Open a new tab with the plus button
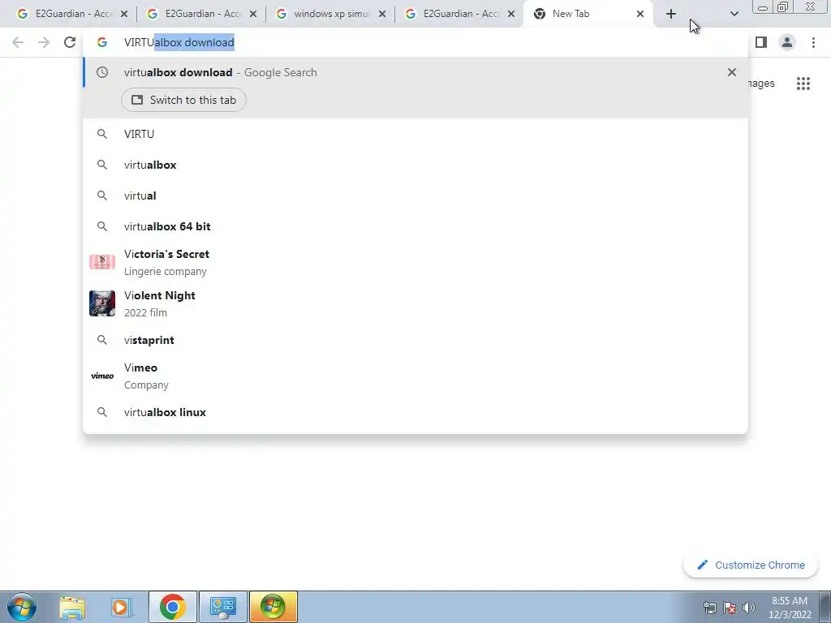This screenshot has width=831, height=623. pyautogui.click(x=671, y=15)
